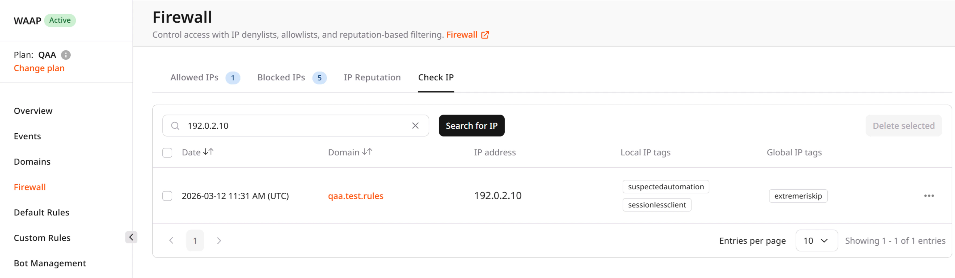The image size is (955, 278).
Task: Click the info icon beside Plan QAA
Action: click(66, 55)
